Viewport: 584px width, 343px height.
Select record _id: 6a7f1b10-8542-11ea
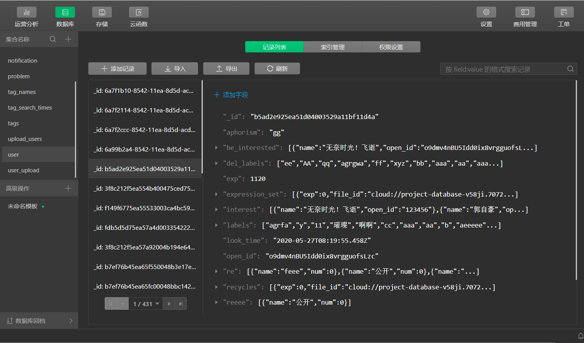tap(145, 90)
